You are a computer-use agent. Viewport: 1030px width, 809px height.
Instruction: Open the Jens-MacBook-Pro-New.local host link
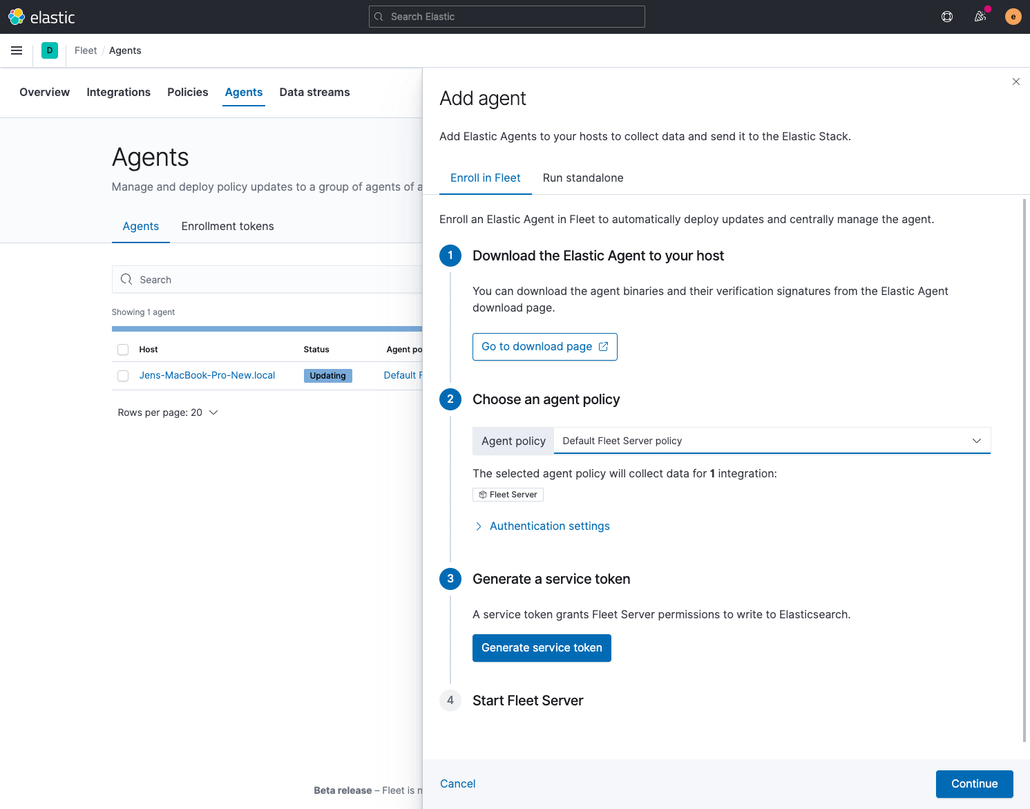[207, 375]
